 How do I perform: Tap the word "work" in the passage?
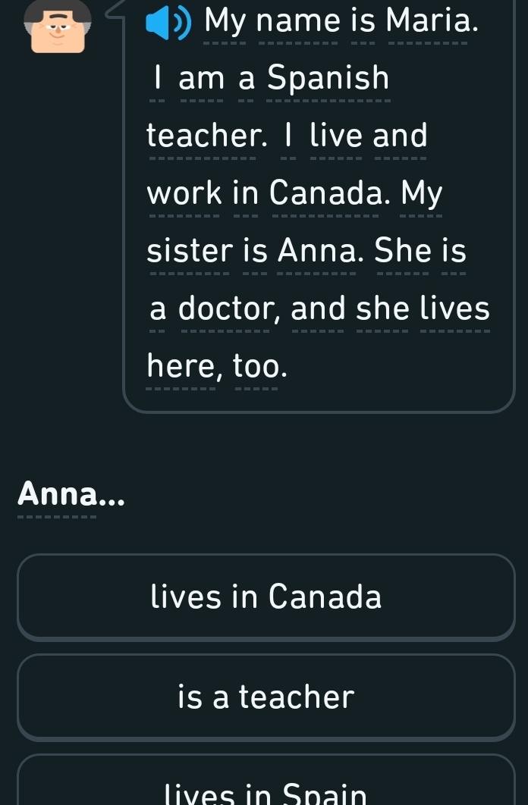click(x=184, y=194)
